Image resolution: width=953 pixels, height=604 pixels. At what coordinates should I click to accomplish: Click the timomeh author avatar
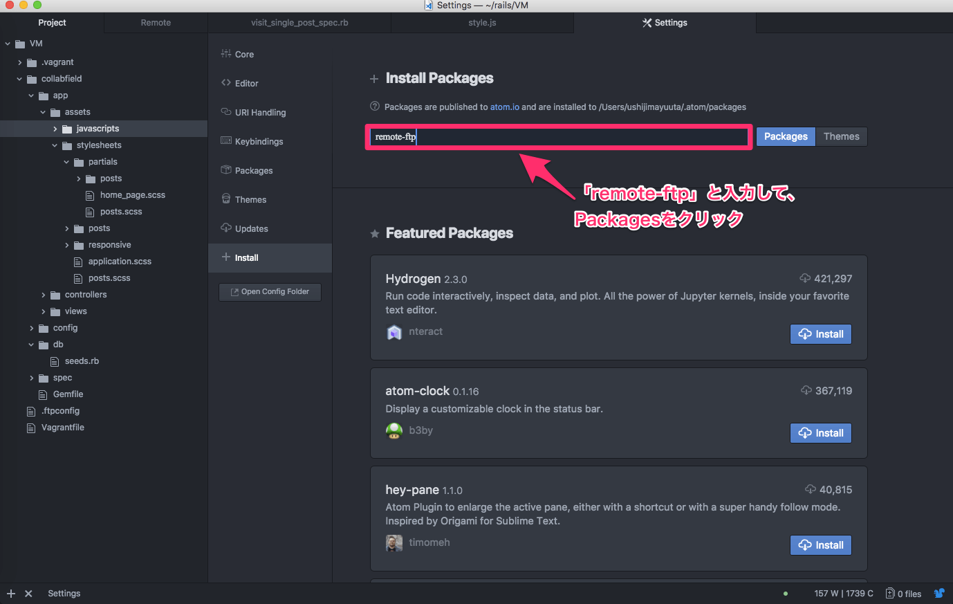tap(394, 543)
